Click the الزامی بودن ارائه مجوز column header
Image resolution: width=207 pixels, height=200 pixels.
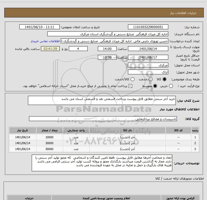pos(180,198)
